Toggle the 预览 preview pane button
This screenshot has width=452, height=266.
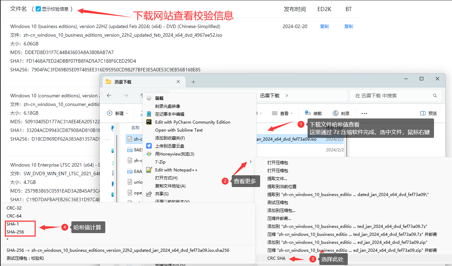coord(428,113)
